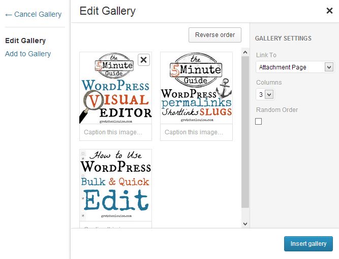Viewport: 339px width, 259px height.
Task: Click the gallery vertical scrollbar thumb
Action: click(245, 132)
